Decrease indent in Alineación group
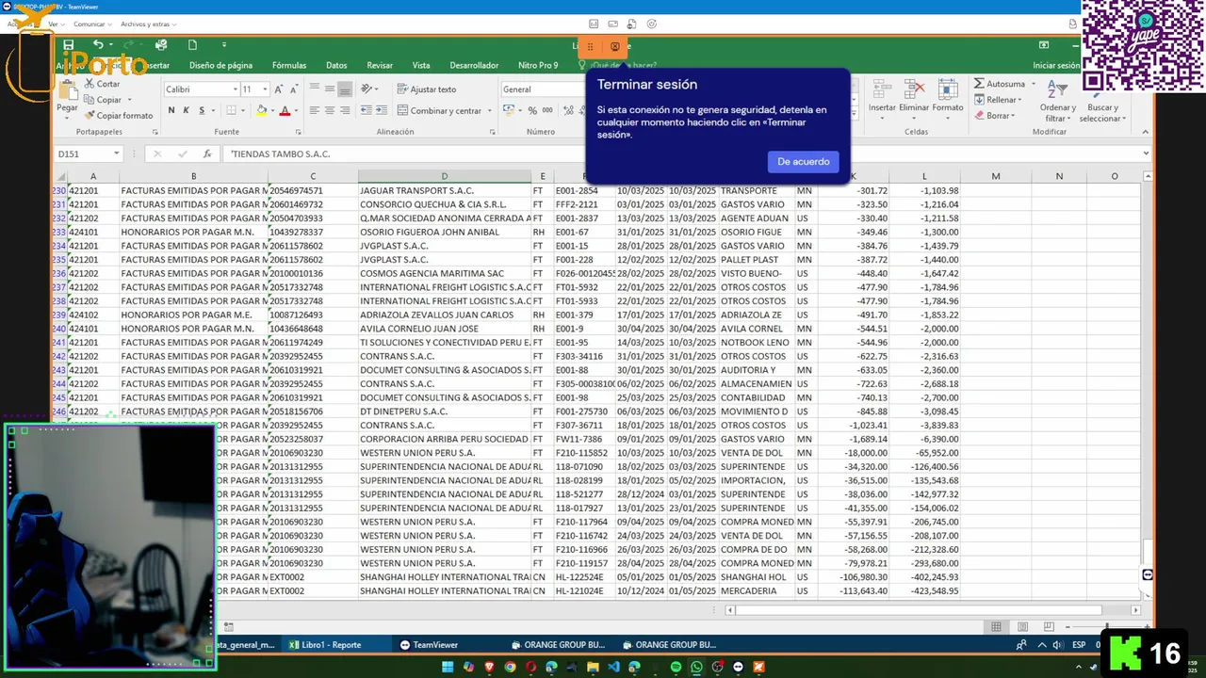 [x=366, y=110]
